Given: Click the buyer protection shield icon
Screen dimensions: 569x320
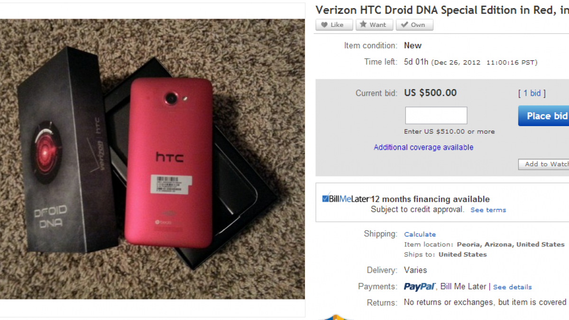Looking at the screenshot, I should [x=336, y=317].
